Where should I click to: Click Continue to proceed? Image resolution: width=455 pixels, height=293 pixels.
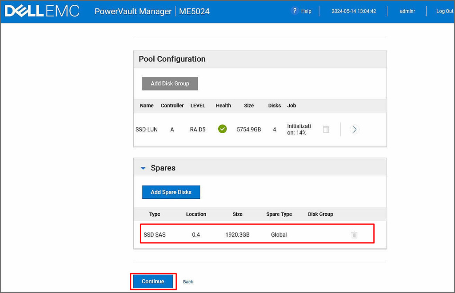153,281
